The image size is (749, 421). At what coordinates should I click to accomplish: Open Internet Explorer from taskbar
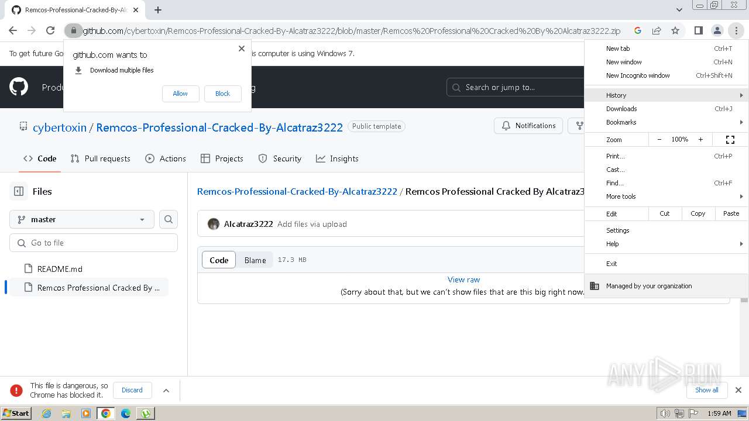click(46, 413)
